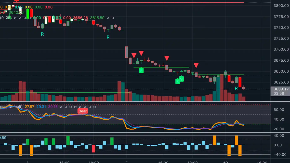Click the green up-triangle marker at top left
Image resolution: width=290 pixels, height=163 pixels.
pos(9,17)
